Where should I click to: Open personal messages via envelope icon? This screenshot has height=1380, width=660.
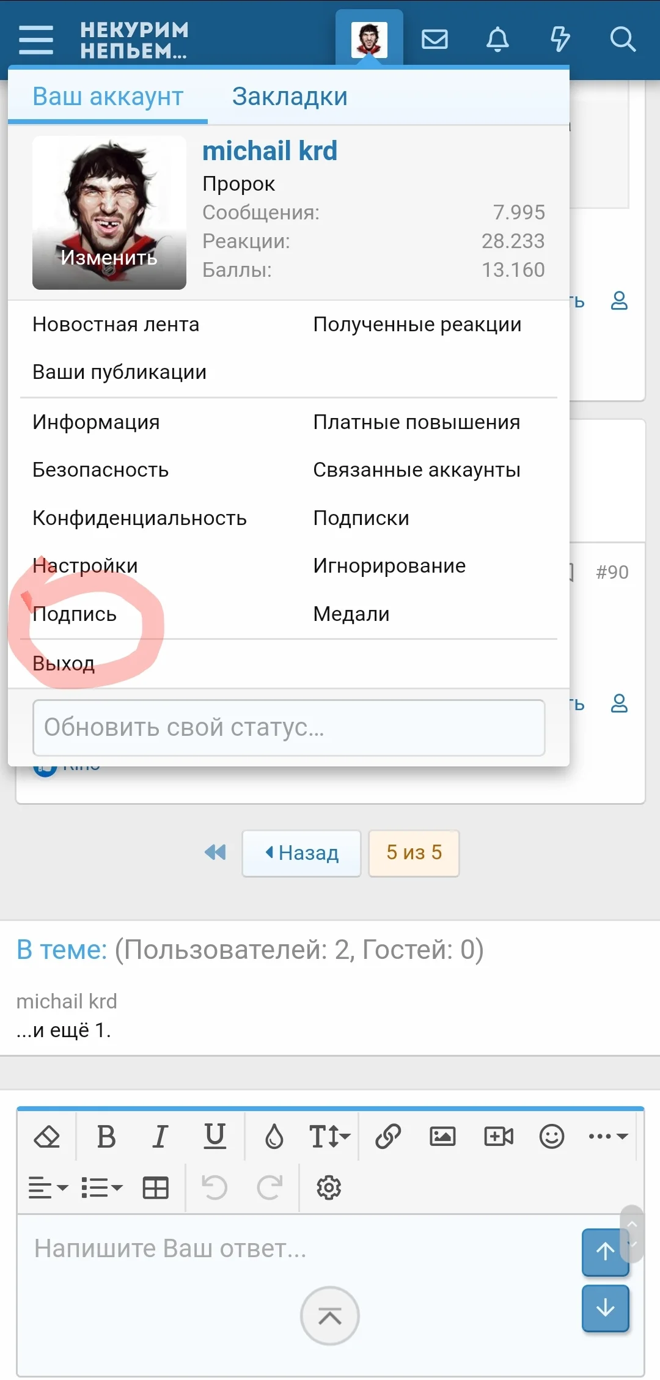tap(435, 40)
